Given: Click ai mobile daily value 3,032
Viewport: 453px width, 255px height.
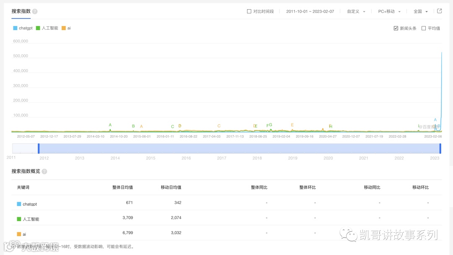Looking at the screenshot, I should click(176, 232).
